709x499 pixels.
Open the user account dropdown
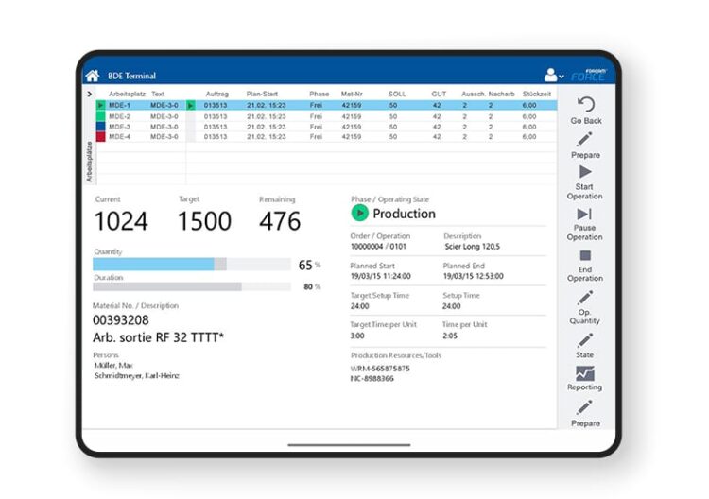coord(554,76)
